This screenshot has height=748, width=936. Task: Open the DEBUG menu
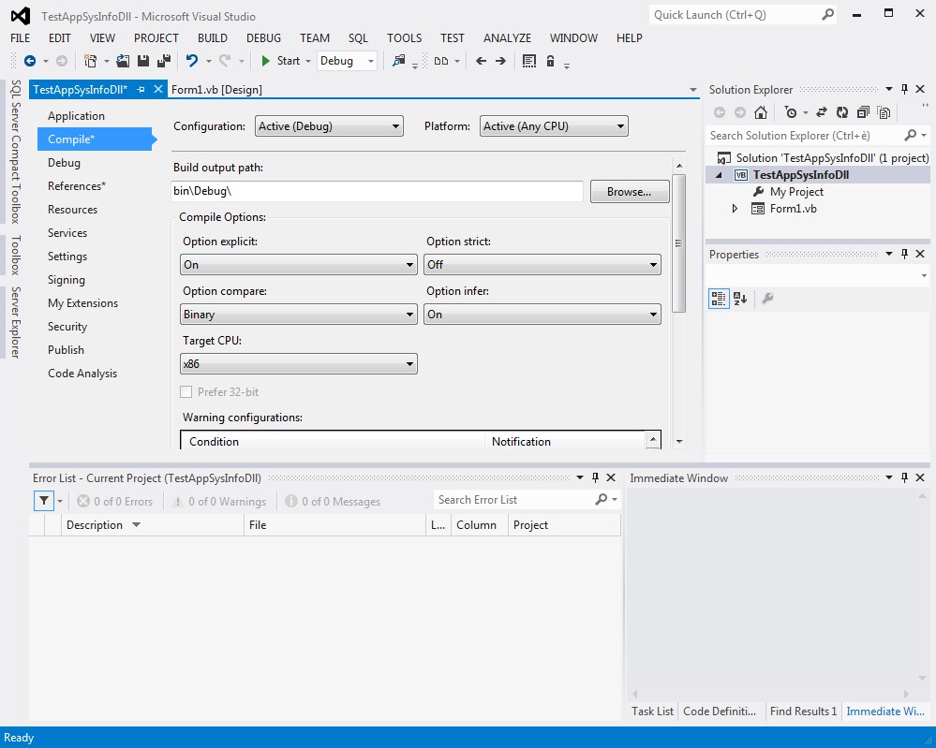(x=263, y=38)
